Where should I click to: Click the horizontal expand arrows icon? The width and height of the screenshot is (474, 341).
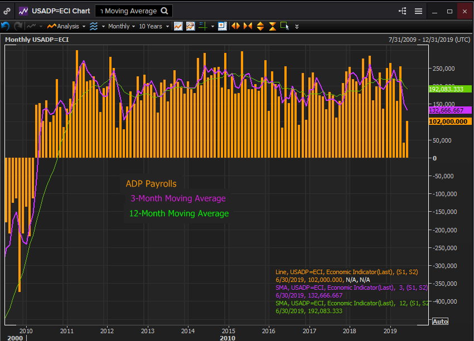coord(235,26)
